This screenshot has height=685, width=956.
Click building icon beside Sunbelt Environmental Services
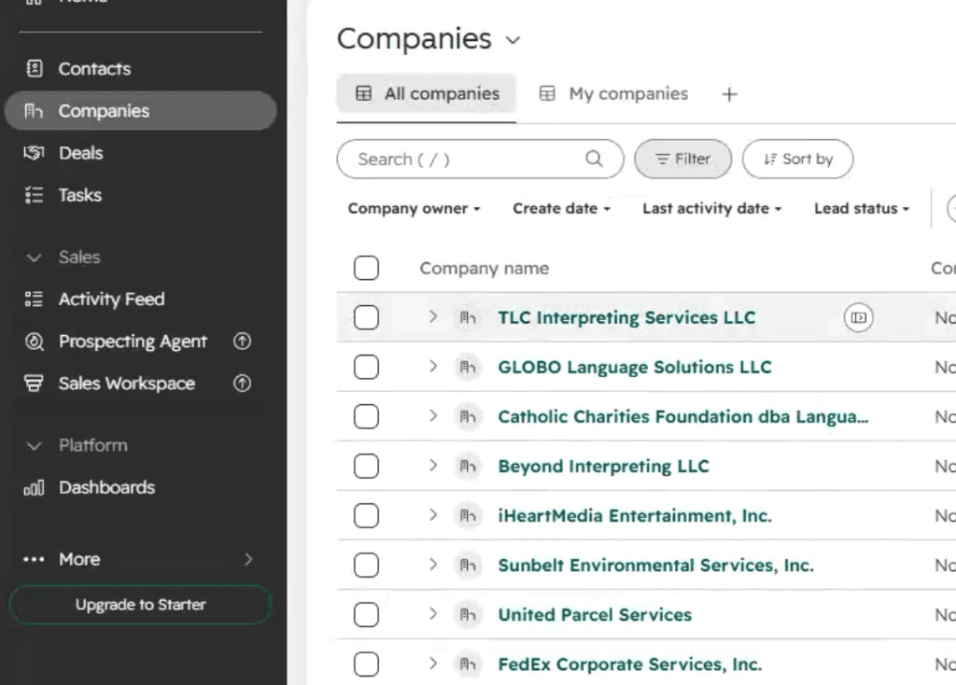pyautogui.click(x=468, y=565)
